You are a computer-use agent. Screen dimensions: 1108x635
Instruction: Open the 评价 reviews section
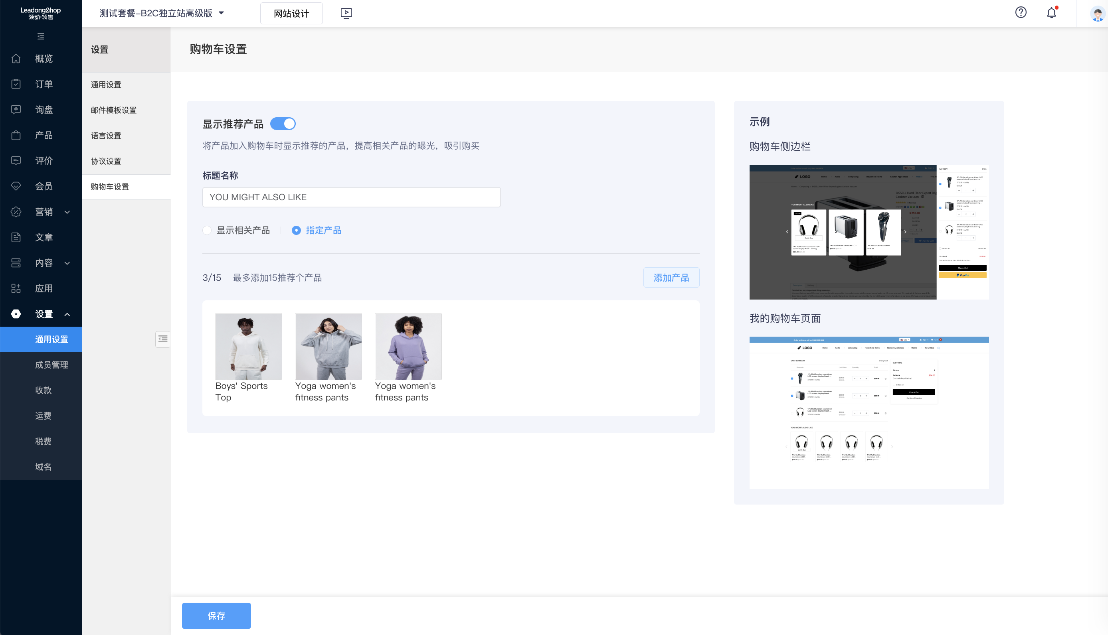(x=44, y=160)
